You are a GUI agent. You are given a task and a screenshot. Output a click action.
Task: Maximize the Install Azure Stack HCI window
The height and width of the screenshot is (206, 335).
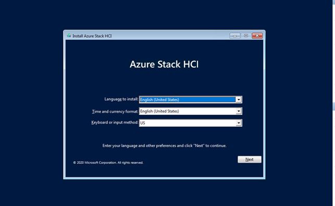(246, 35)
